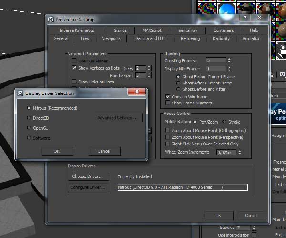Open the Animation tab
Image resolution: width=286 pixels, height=238 pixels.
[251, 39]
